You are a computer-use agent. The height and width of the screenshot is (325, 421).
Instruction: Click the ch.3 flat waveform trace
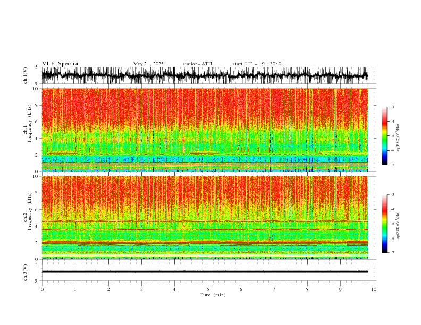point(205,272)
